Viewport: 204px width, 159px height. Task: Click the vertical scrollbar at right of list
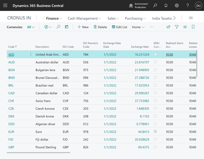197,64
